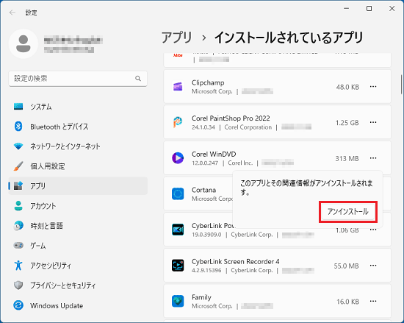The height and width of the screenshot is (323, 404).
Task: Select アカウント in sidebar
Action: coord(78,206)
